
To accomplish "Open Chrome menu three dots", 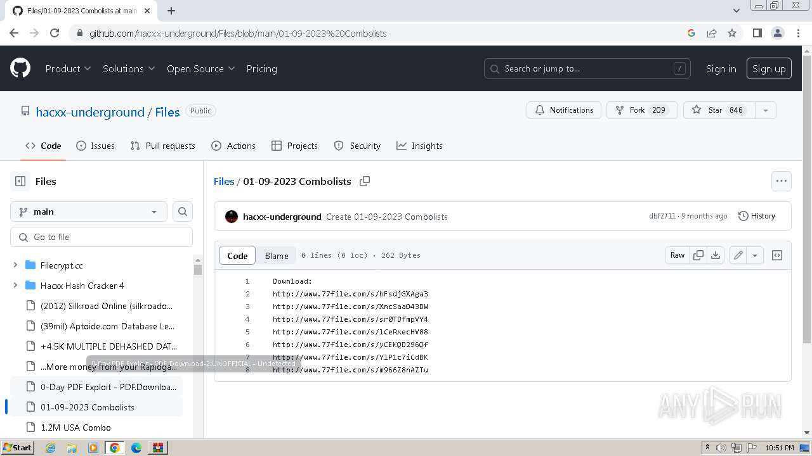I will tap(798, 33).
